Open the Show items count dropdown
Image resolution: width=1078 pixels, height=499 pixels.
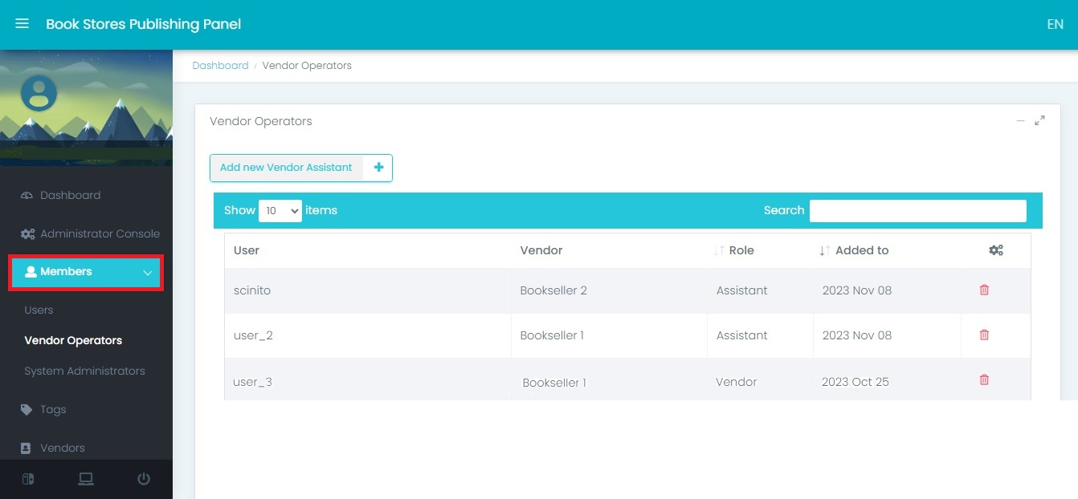pyautogui.click(x=280, y=210)
